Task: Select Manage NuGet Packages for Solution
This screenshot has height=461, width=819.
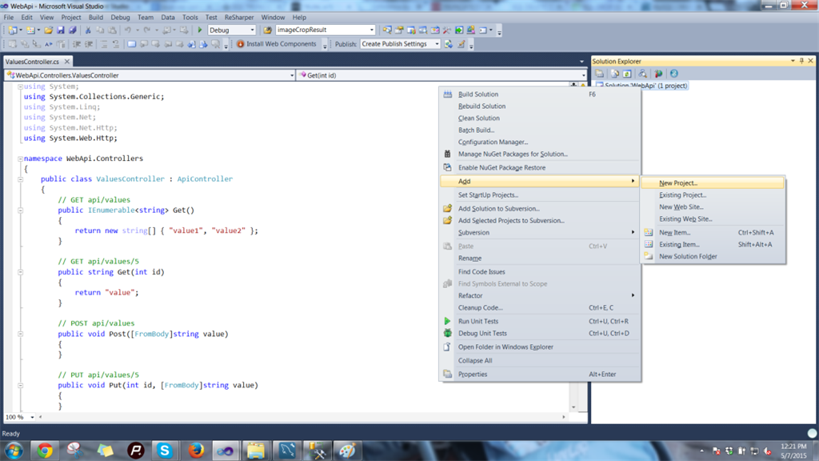Action: point(513,154)
